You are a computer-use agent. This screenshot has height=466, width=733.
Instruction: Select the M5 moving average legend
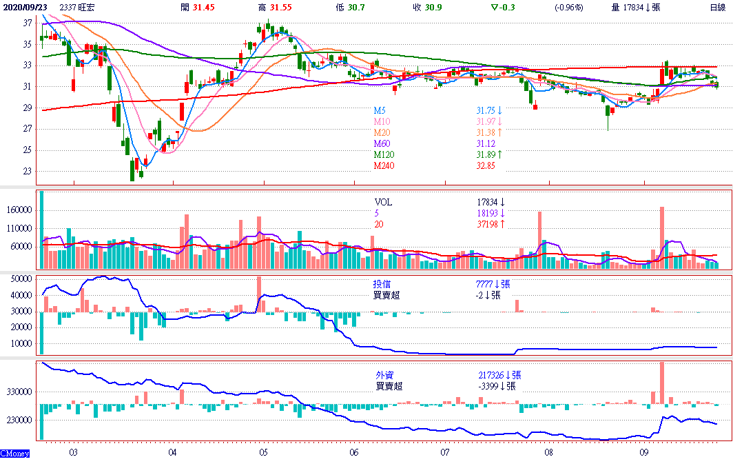tap(380, 110)
